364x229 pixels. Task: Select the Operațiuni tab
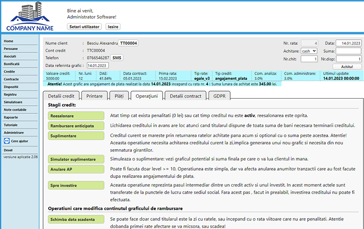pos(147,96)
